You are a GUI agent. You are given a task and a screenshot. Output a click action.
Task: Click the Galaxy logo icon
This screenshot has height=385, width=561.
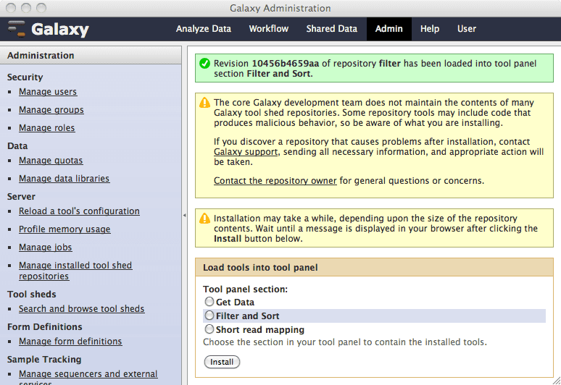tap(17, 29)
